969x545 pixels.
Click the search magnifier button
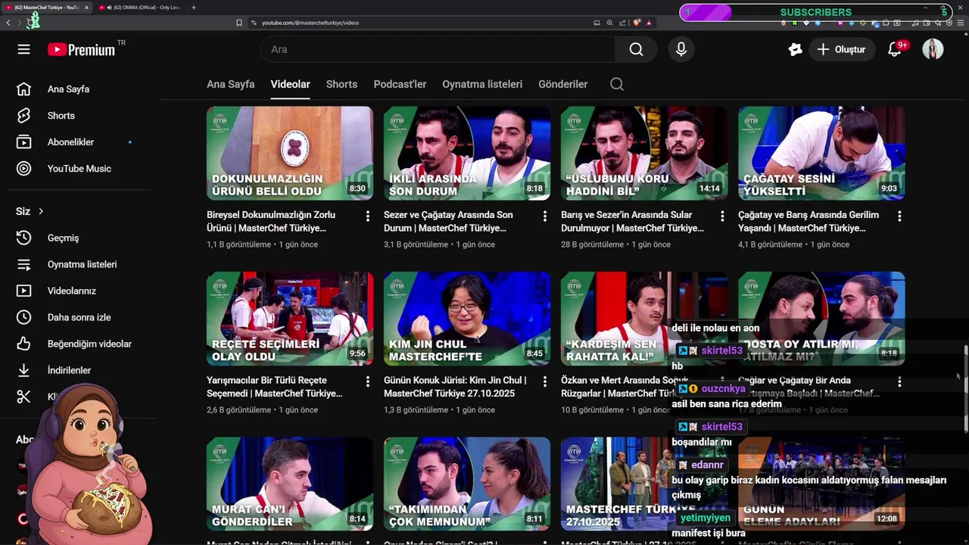(x=636, y=49)
